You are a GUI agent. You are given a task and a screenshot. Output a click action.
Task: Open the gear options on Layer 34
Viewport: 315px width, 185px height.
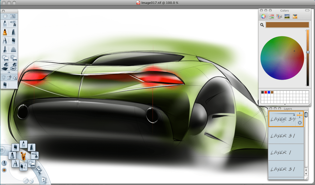[x=299, y=123]
